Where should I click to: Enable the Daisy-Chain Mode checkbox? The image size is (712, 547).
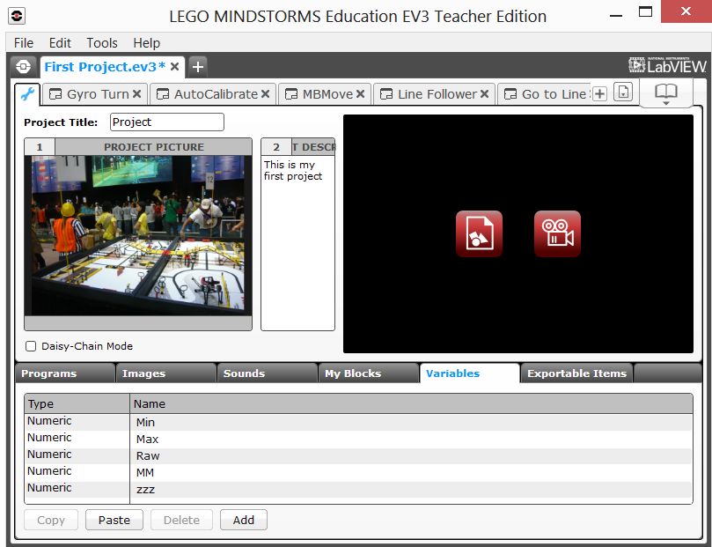(31, 346)
